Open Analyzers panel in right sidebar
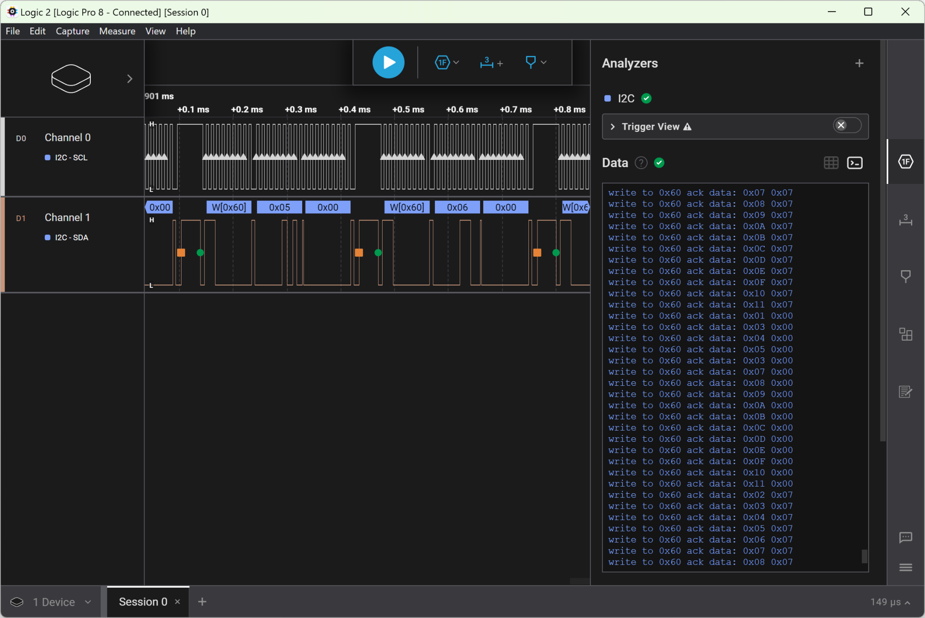925x618 pixels. point(905,161)
